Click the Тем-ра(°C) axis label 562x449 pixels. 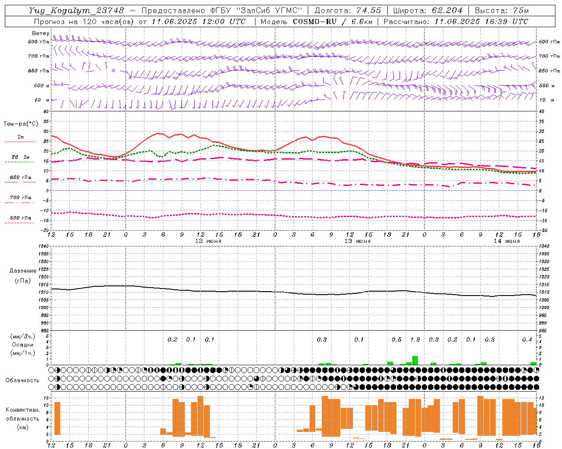21,124
